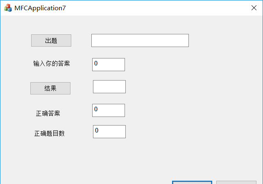
Task: Click the 正确题目数 label
Action: click(50, 133)
